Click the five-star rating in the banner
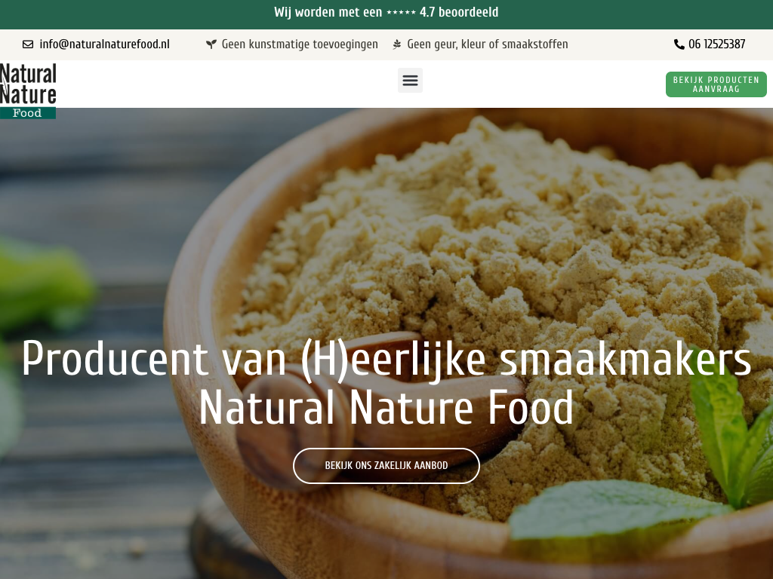Image resolution: width=773 pixels, height=579 pixels. 402,12
